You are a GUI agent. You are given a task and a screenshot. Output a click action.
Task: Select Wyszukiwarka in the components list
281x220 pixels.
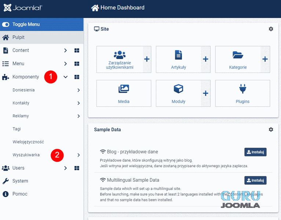click(x=26, y=155)
